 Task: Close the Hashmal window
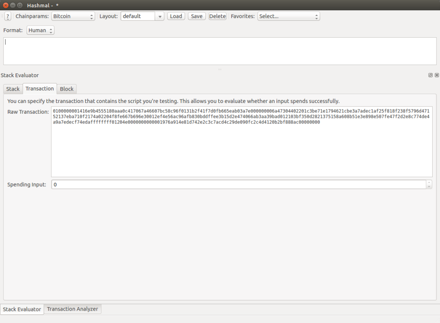click(x=5, y=5)
